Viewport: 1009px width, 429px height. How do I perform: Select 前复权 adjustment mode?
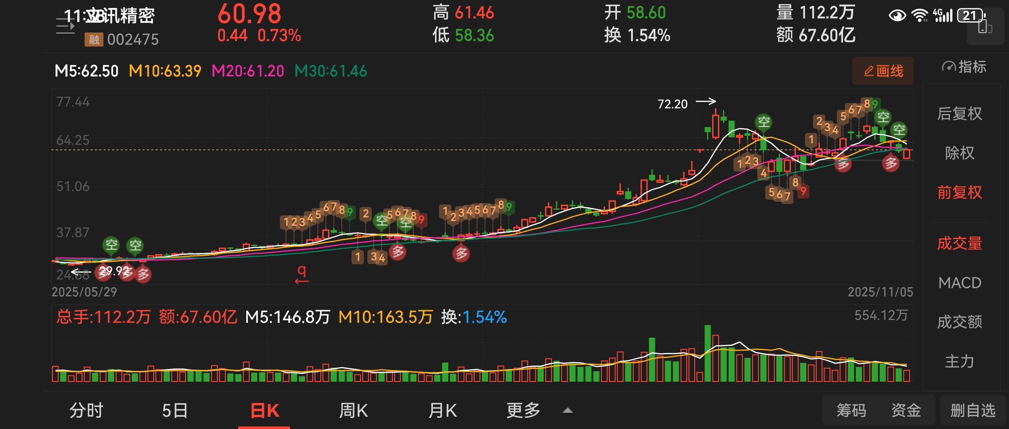(959, 192)
